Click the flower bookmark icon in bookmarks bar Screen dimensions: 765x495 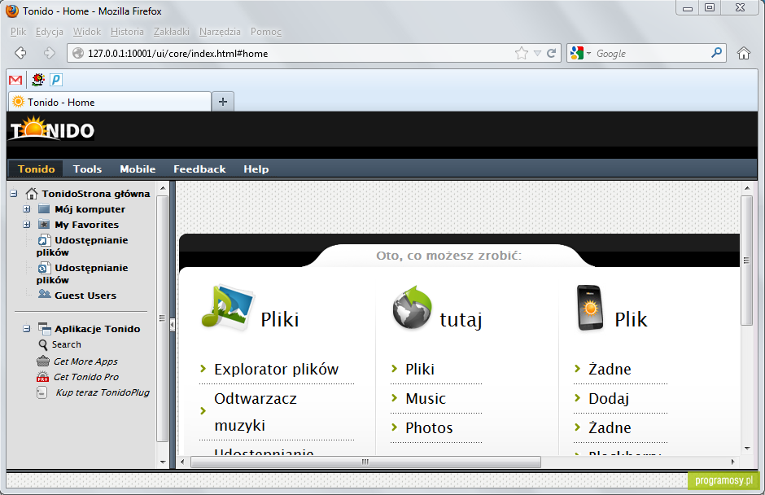38,79
